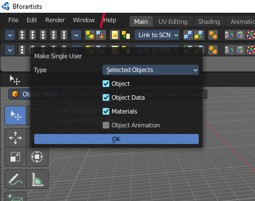Click the Make Single User dialog title

[x=58, y=56]
